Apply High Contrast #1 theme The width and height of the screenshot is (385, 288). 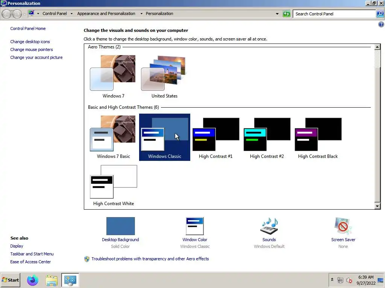[215, 137]
